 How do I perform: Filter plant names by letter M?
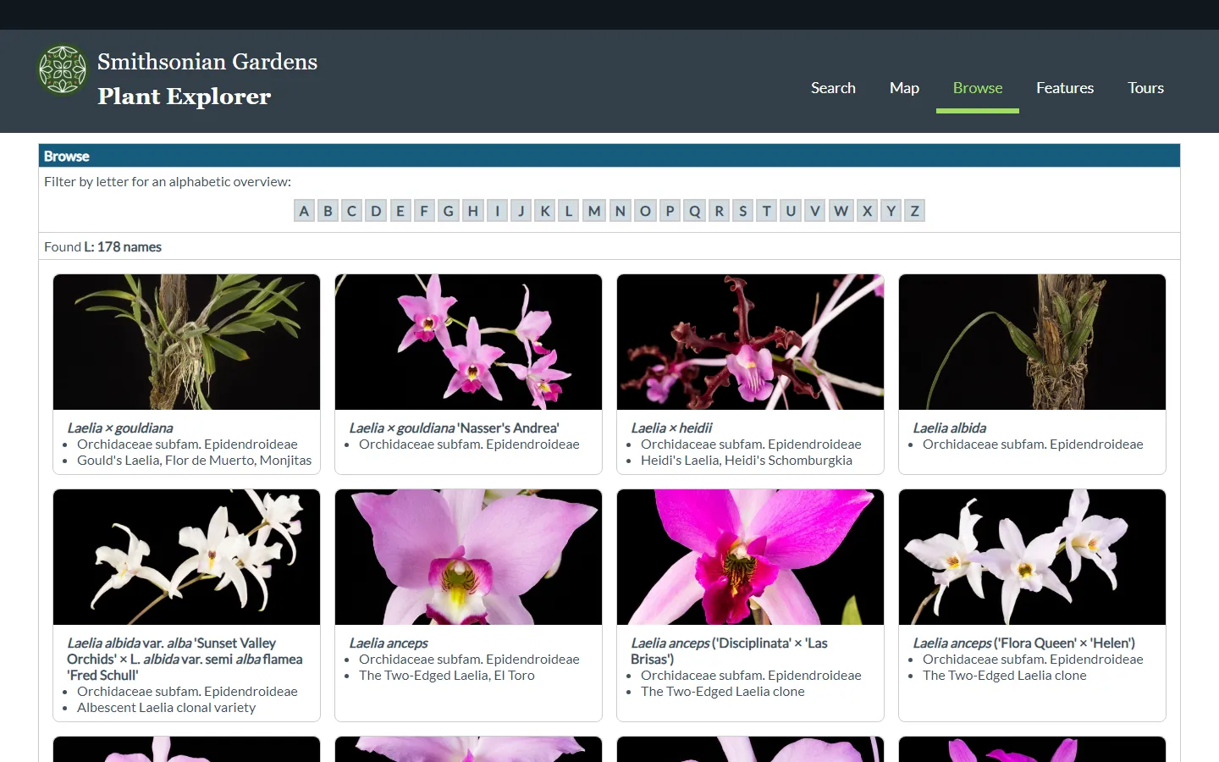[594, 211]
